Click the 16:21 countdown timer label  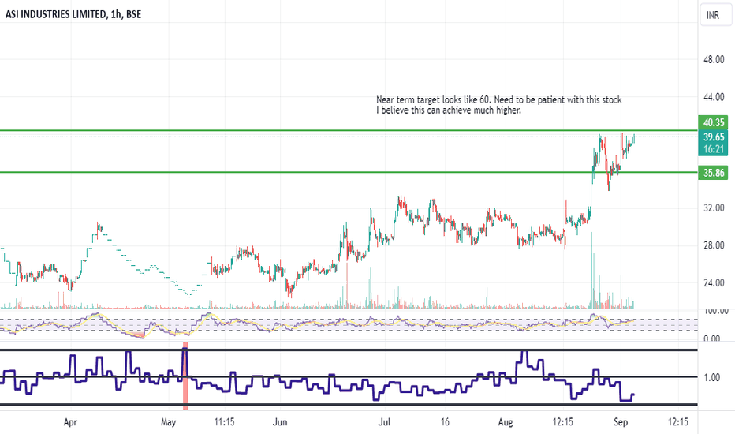point(713,149)
